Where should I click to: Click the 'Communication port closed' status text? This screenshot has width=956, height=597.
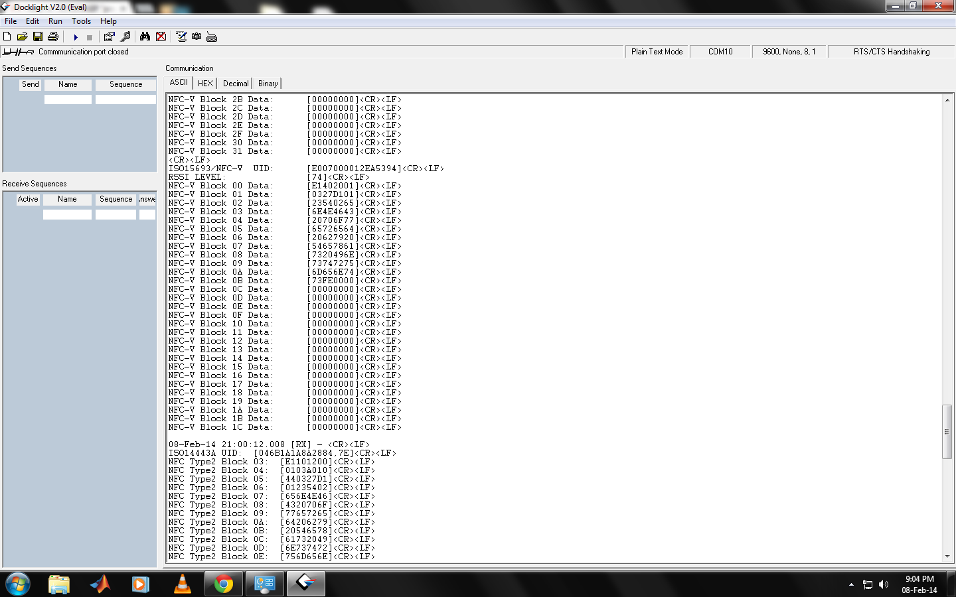pos(84,52)
